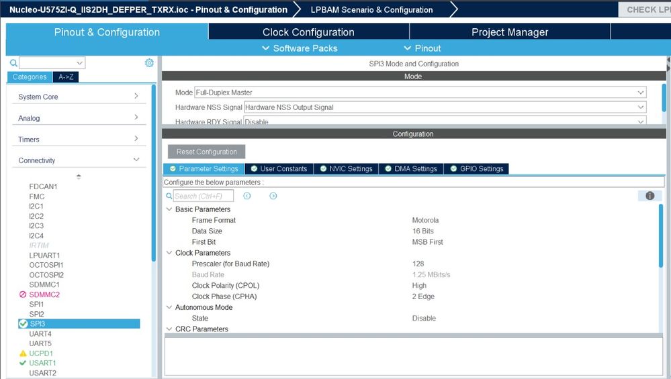
Task: Collapse Clock Parameters group
Action: [169, 252]
